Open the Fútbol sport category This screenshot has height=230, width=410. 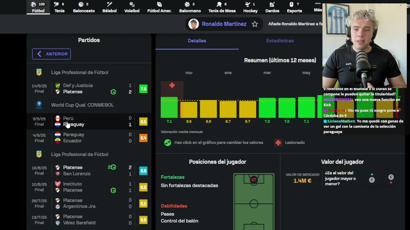pyautogui.click(x=38, y=7)
